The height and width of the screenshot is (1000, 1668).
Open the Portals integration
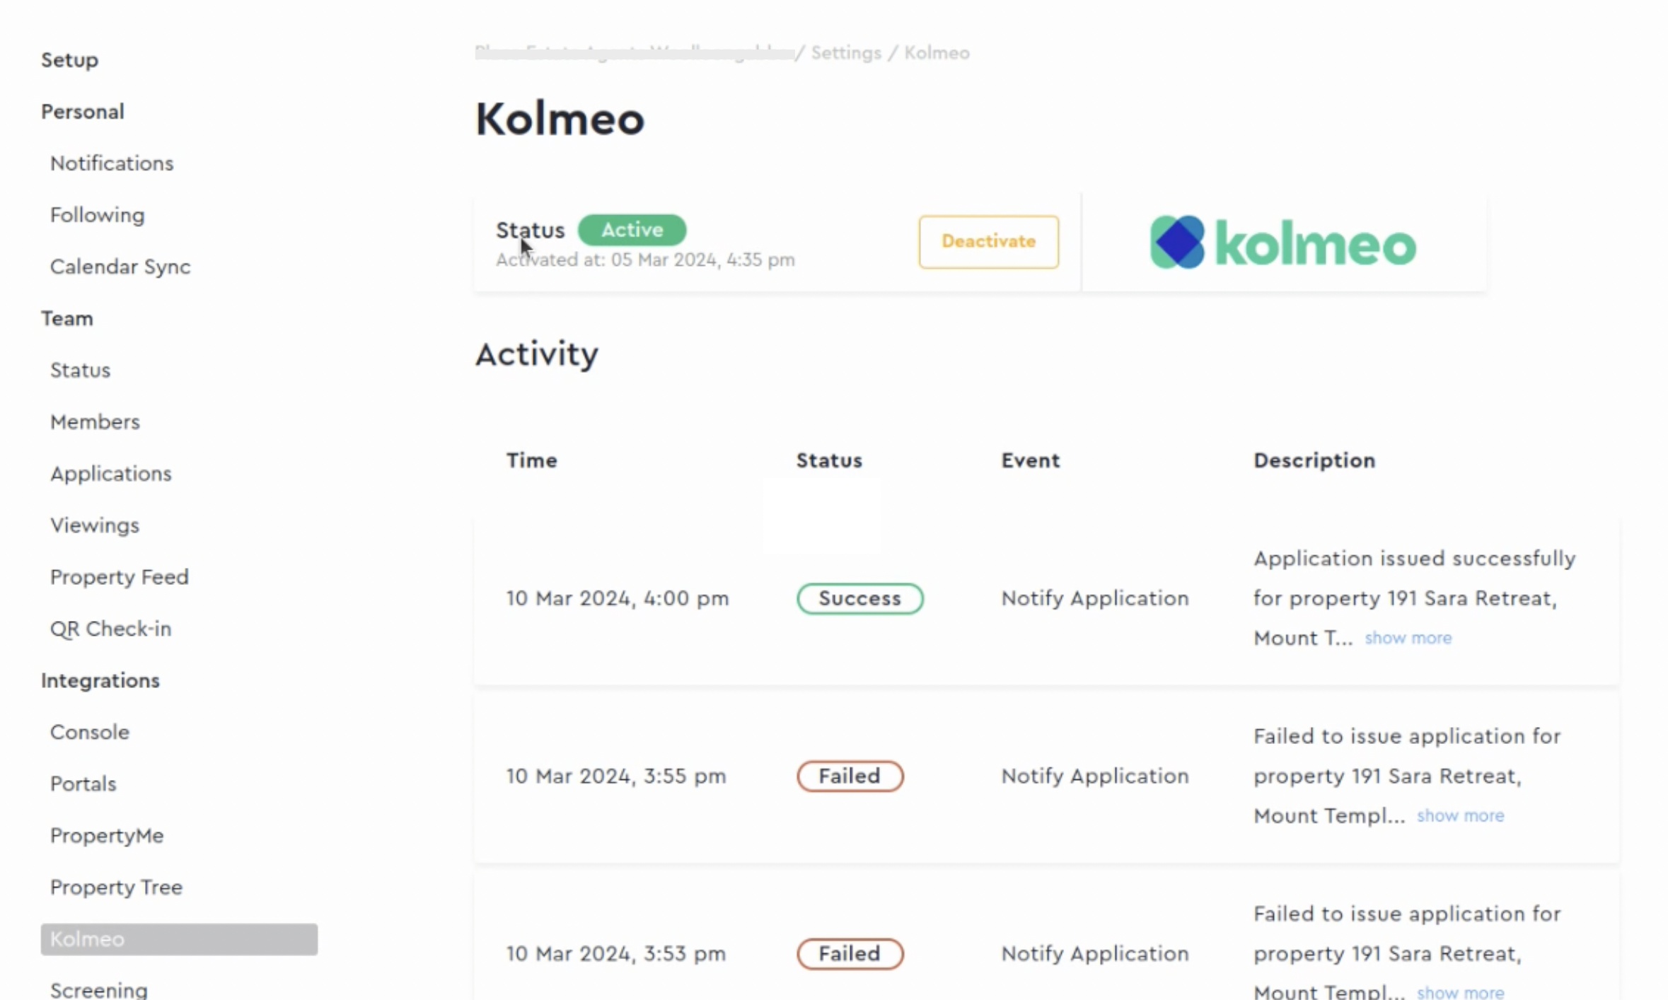(83, 784)
